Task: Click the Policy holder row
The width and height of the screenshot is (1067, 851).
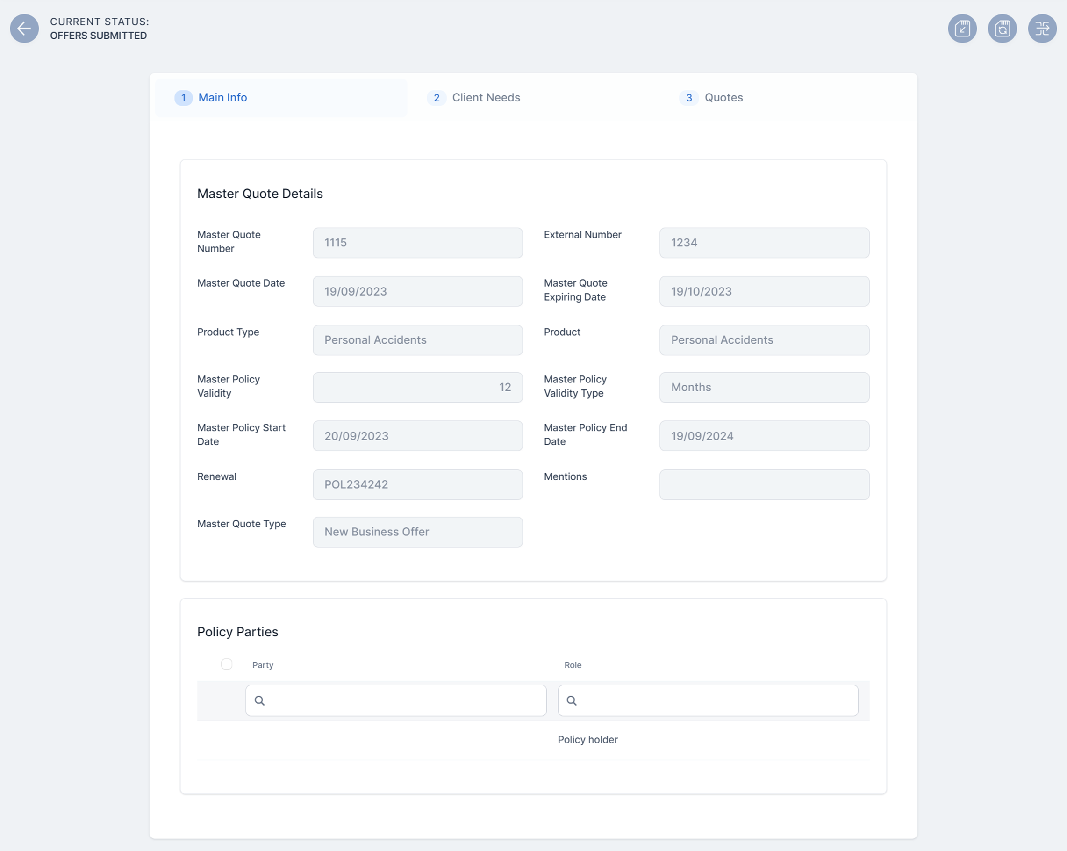Action: (587, 739)
